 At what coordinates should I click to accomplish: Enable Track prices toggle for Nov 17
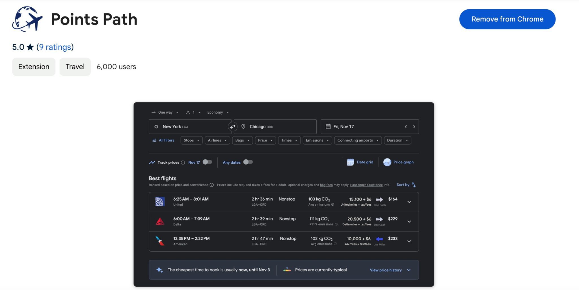tap(207, 162)
